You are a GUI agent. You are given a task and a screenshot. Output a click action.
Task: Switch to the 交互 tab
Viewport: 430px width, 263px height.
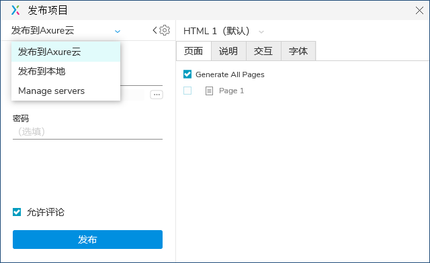(263, 51)
